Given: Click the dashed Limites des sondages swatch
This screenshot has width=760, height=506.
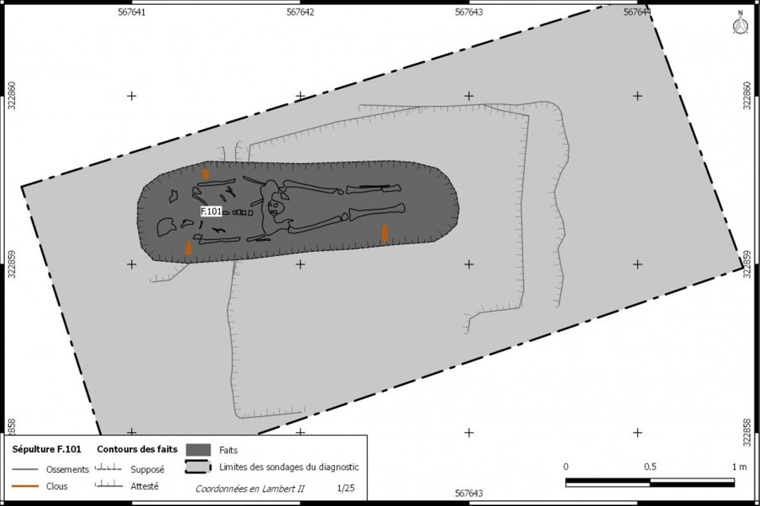Looking at the screenshot, I should pos(198,467).
